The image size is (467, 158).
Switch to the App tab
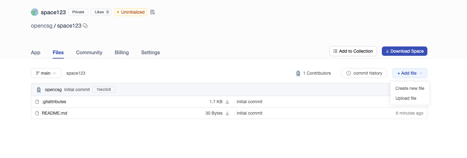click(36, 52)
